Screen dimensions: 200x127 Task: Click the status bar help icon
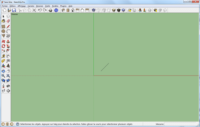click(18, 124)
